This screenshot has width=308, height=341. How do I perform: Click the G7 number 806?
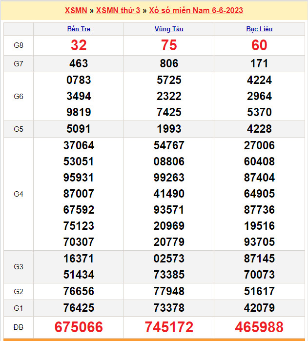click(169, 63)
